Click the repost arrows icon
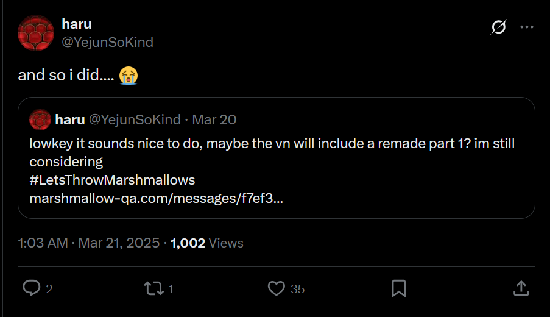The height and width of the screenshot is (317, 550). click(x=153, y=288)
